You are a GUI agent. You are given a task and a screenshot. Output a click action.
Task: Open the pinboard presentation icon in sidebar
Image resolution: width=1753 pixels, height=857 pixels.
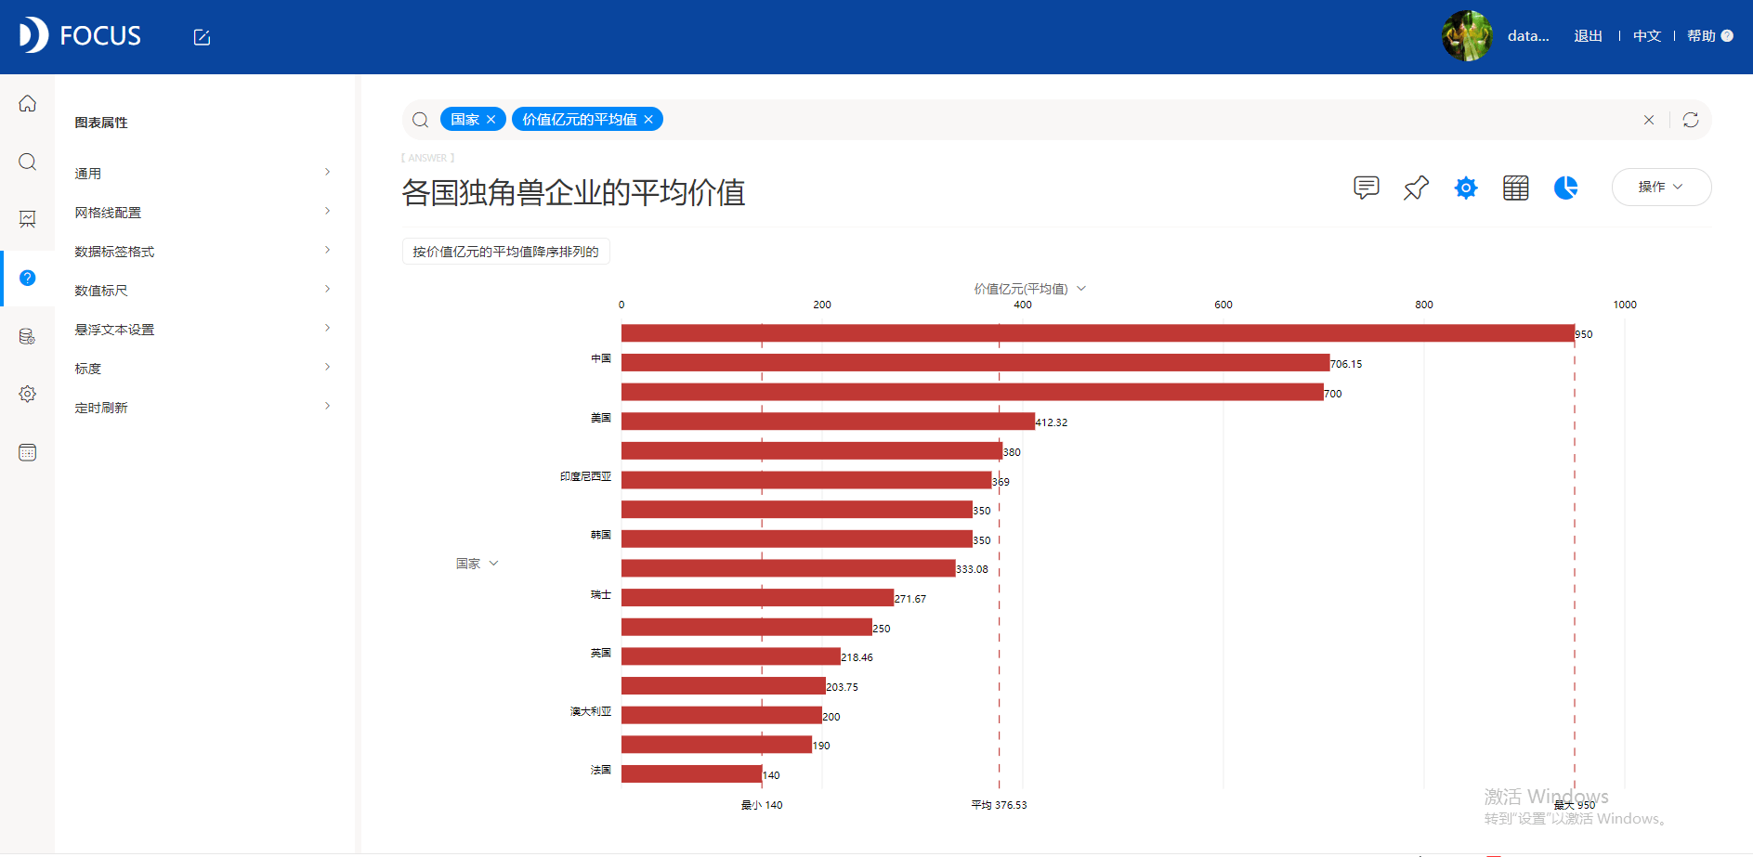(28, 219)
